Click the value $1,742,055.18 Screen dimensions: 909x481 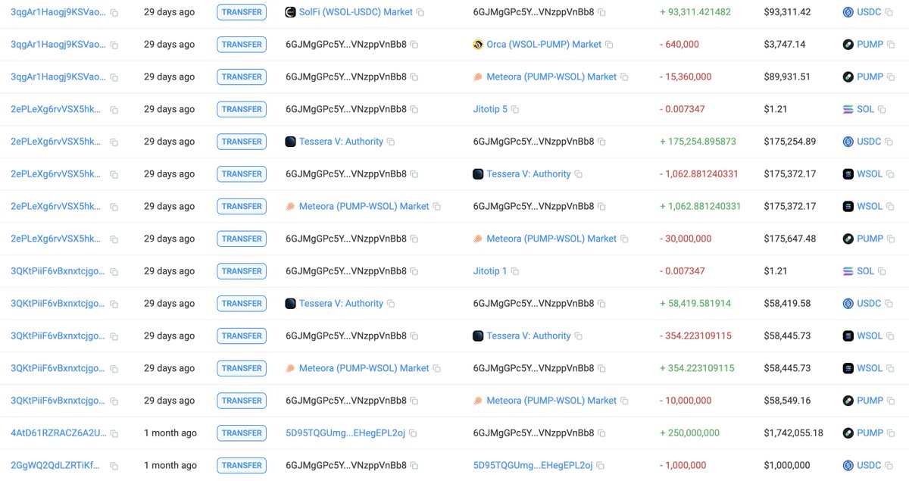pyautogui.click(x=793, y=433)
